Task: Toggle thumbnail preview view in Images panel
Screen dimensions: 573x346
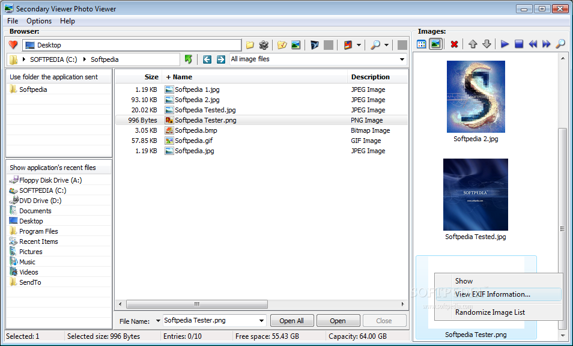Action: pos(435,44)
